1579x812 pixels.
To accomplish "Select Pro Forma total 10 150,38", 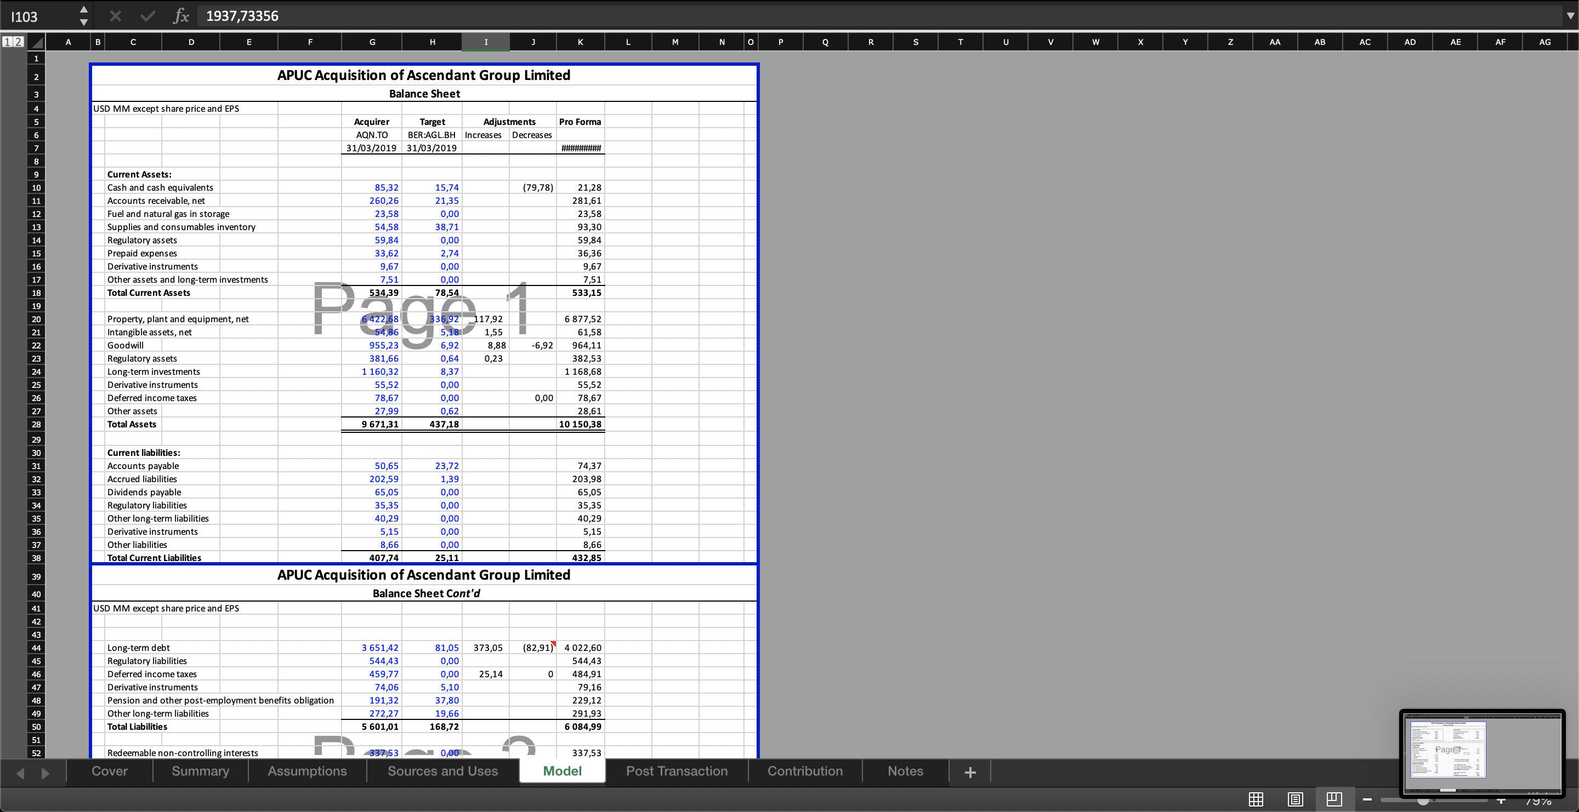I will [581, 425].
